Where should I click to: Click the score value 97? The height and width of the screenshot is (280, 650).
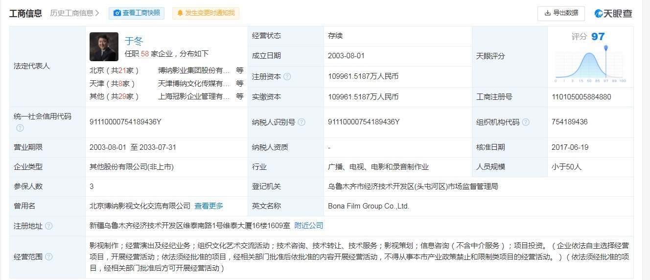(598, 36)
